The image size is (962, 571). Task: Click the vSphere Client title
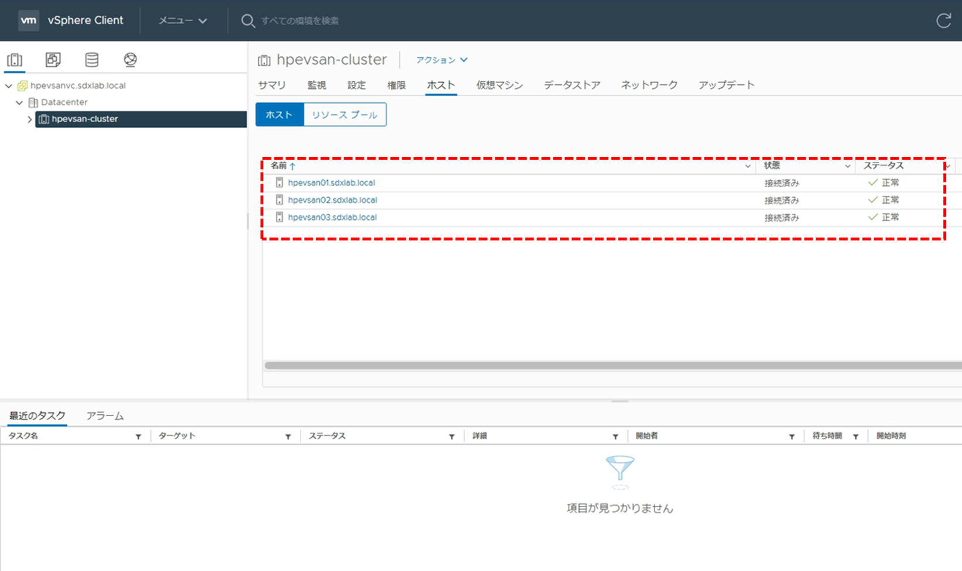tap(85, 20)
